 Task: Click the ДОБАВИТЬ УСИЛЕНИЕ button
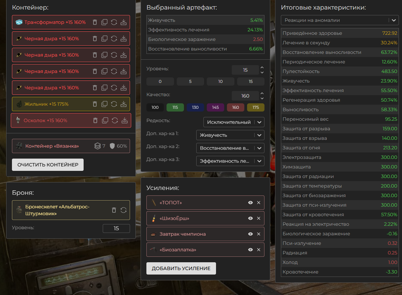click(x=181, y=268)
